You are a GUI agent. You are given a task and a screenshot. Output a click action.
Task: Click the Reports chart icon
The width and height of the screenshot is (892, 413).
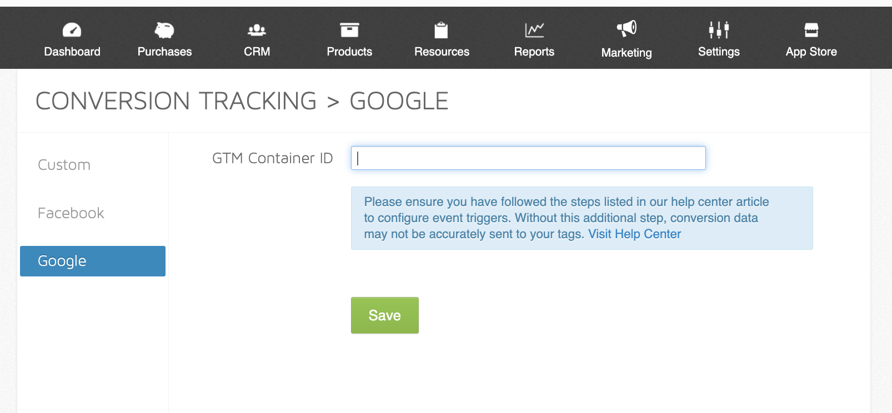(x=534, y=30)
